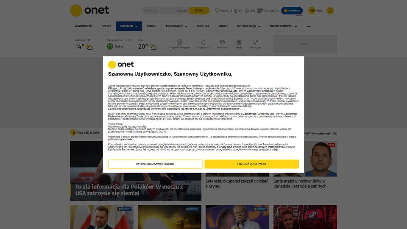This screenshot has height=229, width=407.
Task: Click the Google search input field
Action: pos(165,11)
